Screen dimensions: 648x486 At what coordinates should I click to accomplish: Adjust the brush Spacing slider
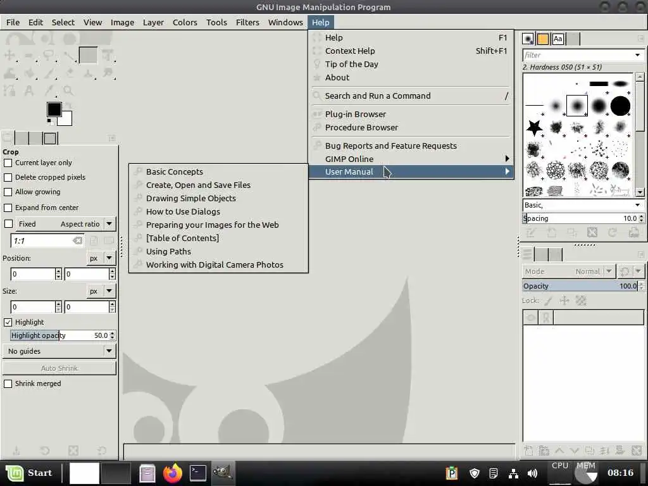(x=580, y=218)
